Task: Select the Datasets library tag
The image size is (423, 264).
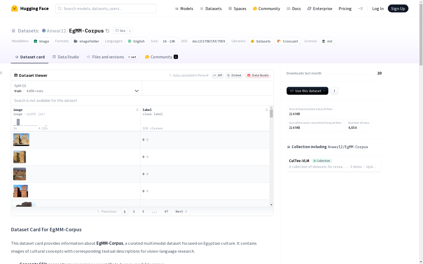Action: (261, 41)
